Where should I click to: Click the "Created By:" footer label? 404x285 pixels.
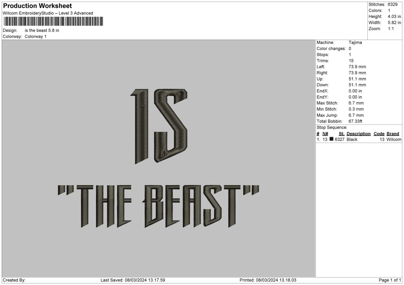click(x=14, y=280)
